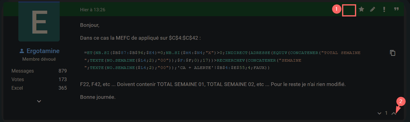The height and width of the screenshot is (122, 410).
Task: Open Ergotamine's profile link
Action: tap(43, 51)
